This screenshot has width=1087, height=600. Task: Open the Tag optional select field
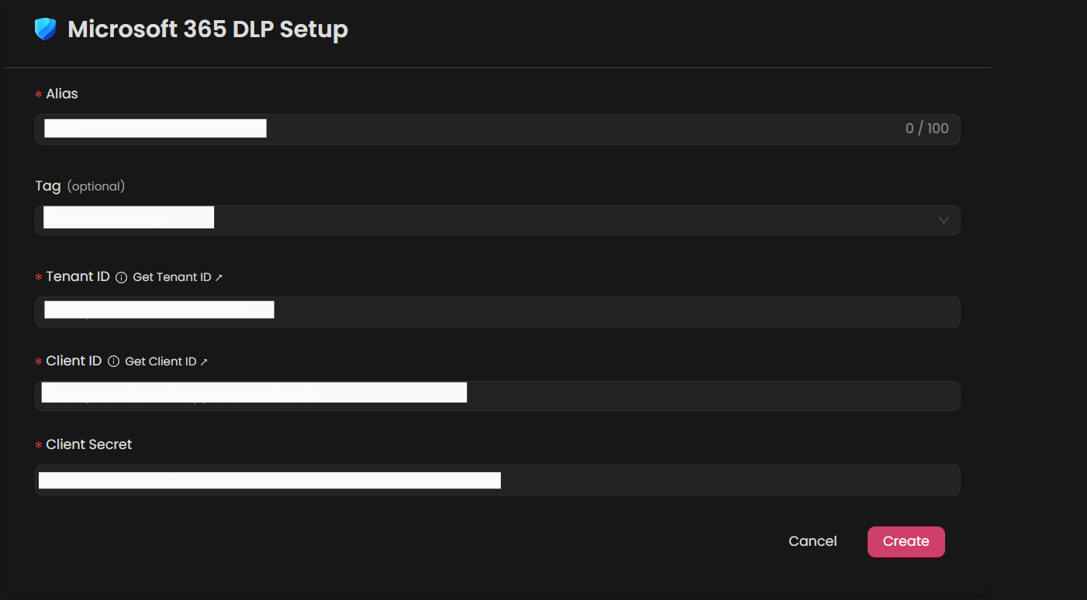point(498,220)
